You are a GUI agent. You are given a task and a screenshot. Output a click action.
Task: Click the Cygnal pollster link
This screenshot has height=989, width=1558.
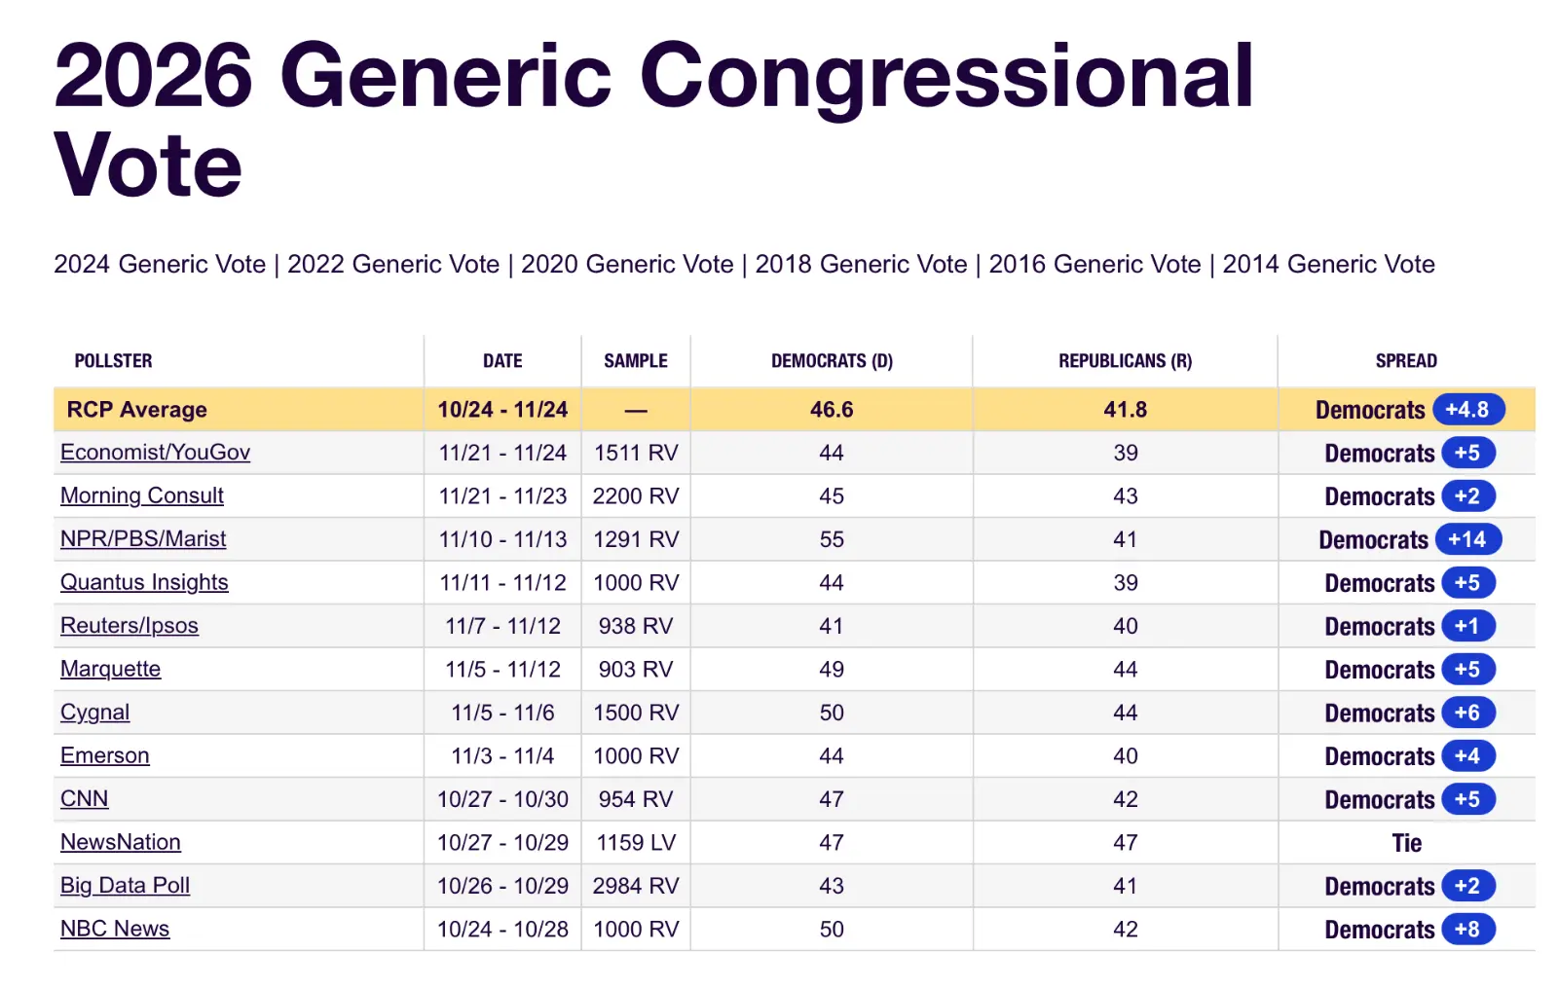point(94,713)
